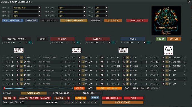
Task: Click the Ø button beside ALL REC
Action: (14, 98)
